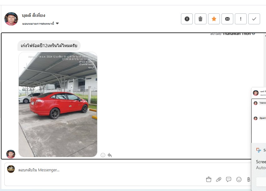
Task: Expand มอบหมายการสนทนานี้ dropdown arrow
Action: (57, 23)
